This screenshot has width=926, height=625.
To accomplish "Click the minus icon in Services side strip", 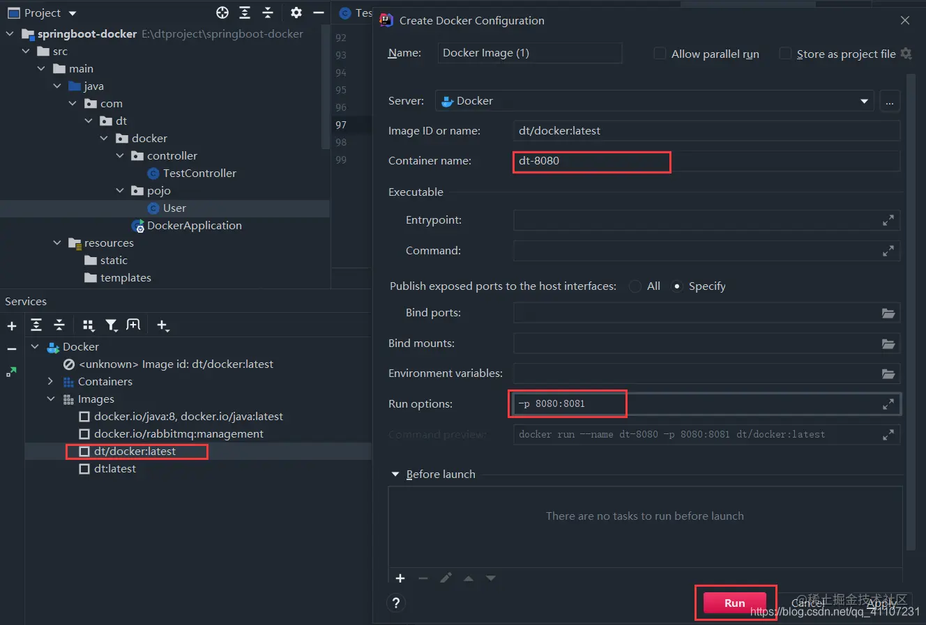I will pyautogui.click(x=12, y=348).
